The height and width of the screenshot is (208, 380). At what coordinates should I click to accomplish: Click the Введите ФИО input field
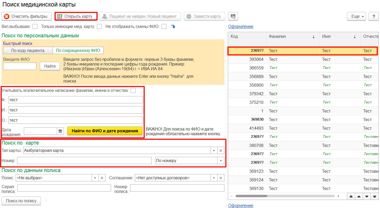20,66
